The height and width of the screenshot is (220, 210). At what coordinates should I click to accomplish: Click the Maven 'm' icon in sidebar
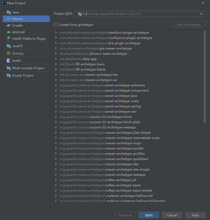click(x=9, y=19)
